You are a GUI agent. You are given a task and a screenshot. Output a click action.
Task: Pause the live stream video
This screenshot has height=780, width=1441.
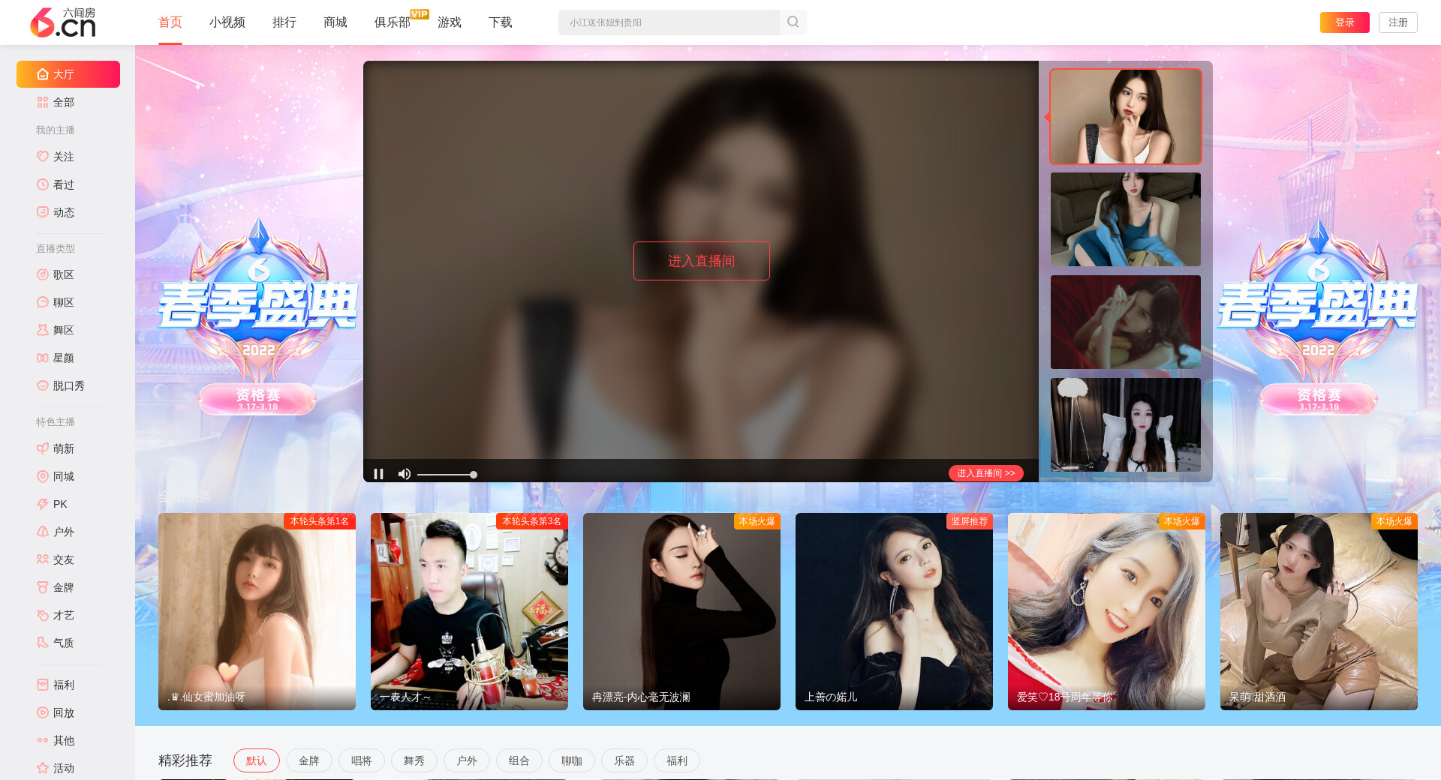tap(379, 474)
